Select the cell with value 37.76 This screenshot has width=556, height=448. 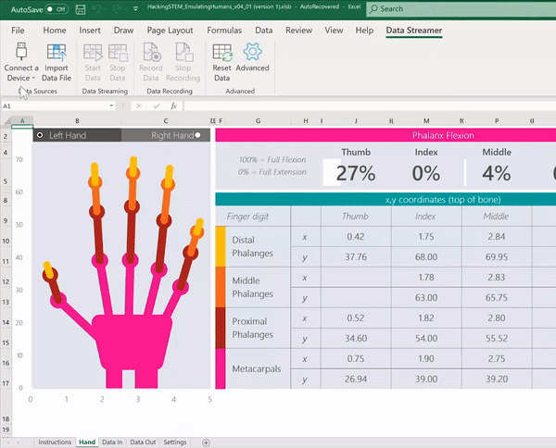356,256
